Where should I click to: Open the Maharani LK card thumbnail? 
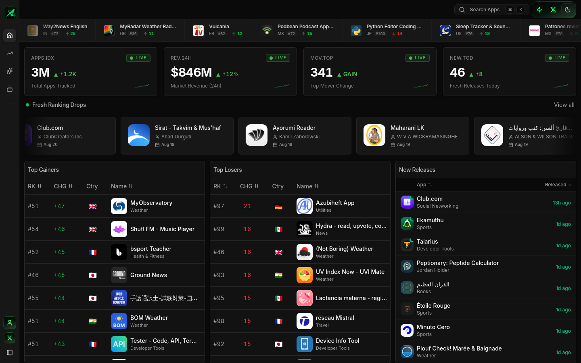(374, 135)
